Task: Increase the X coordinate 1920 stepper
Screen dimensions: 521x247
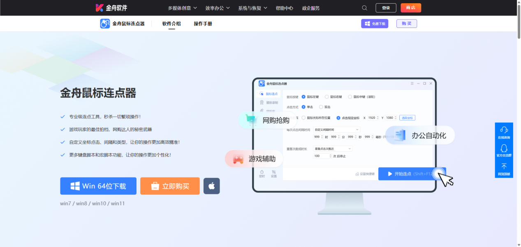Action: (377, 116)
